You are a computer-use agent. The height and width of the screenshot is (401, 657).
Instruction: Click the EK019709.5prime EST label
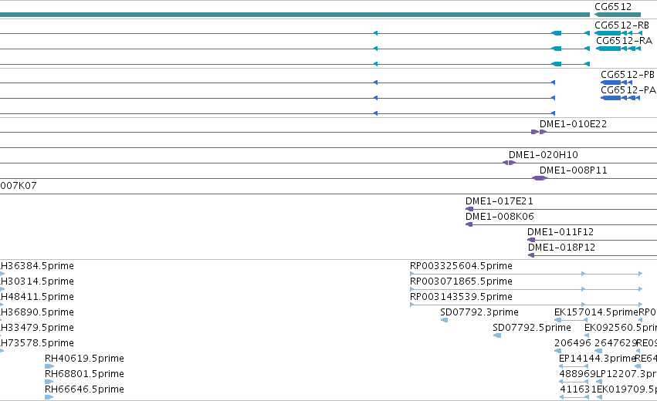[627, 389]
